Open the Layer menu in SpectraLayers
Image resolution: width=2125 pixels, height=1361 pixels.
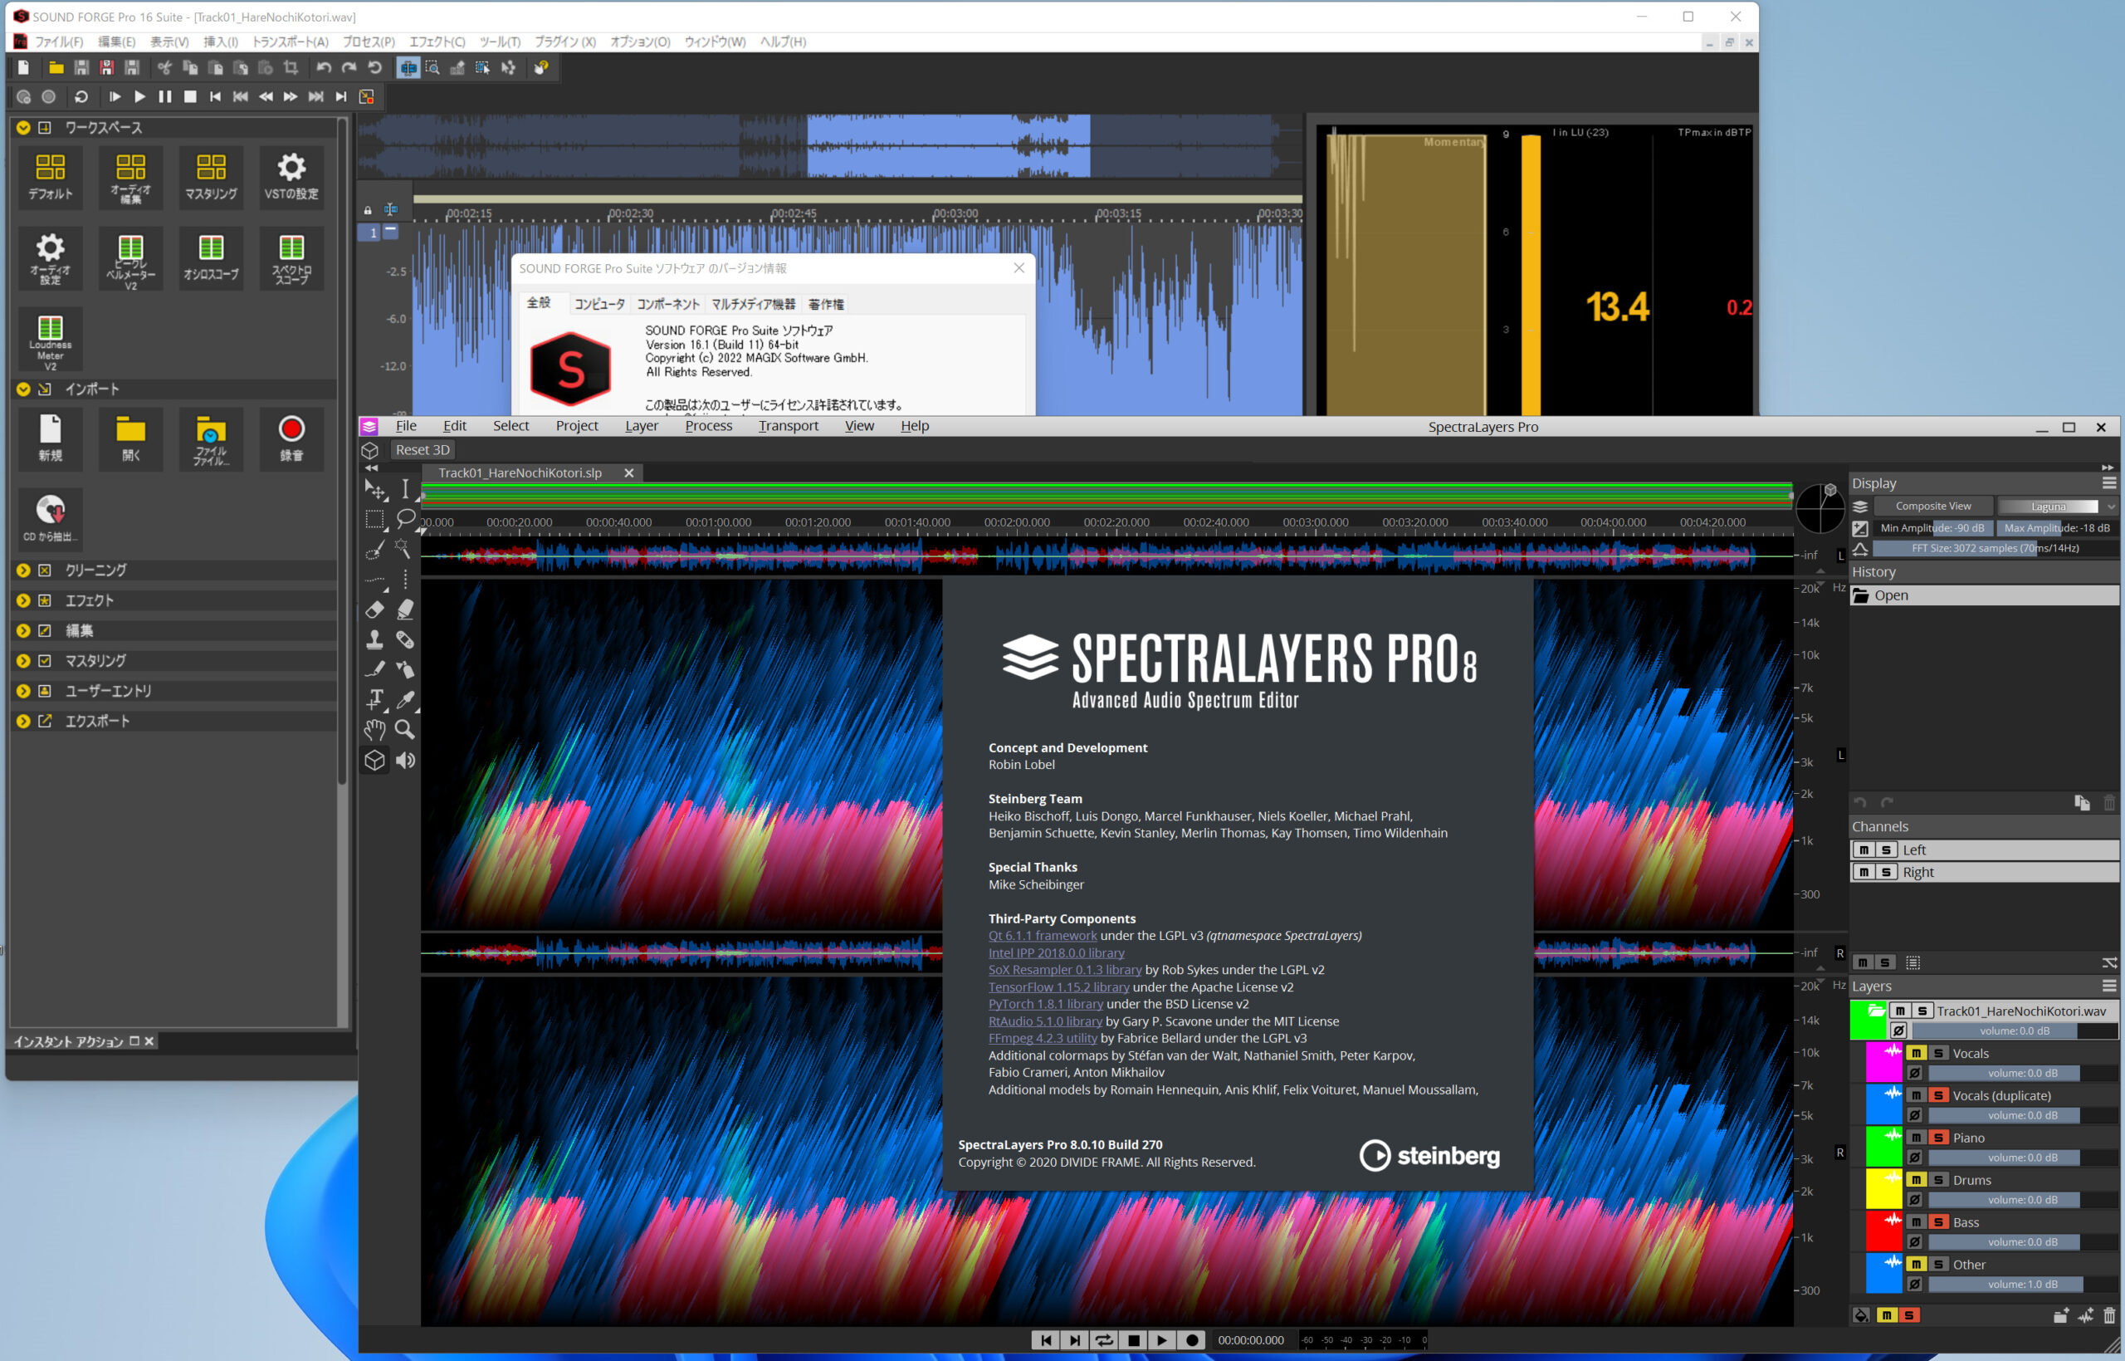click(641, 426)
